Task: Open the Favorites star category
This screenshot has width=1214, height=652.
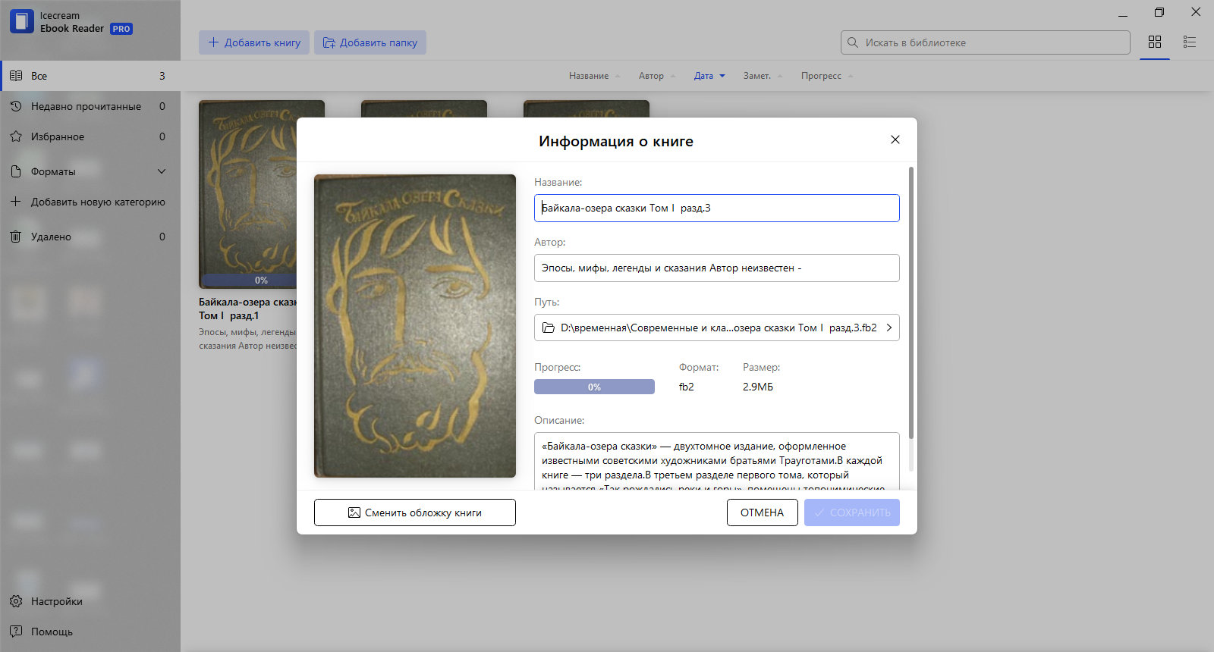Action: tap(90, 136)
